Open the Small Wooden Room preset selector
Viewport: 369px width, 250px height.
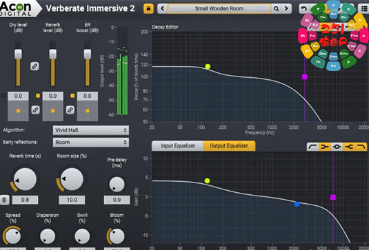pyautogui.click(x=219, y=9)
